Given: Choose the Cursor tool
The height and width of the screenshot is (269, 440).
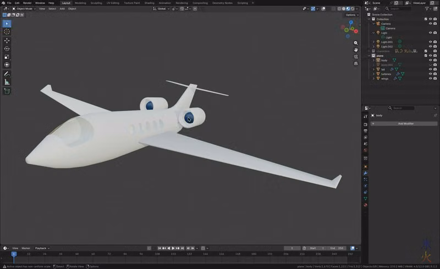Looking at the screenshot, I should click(7, 32).
